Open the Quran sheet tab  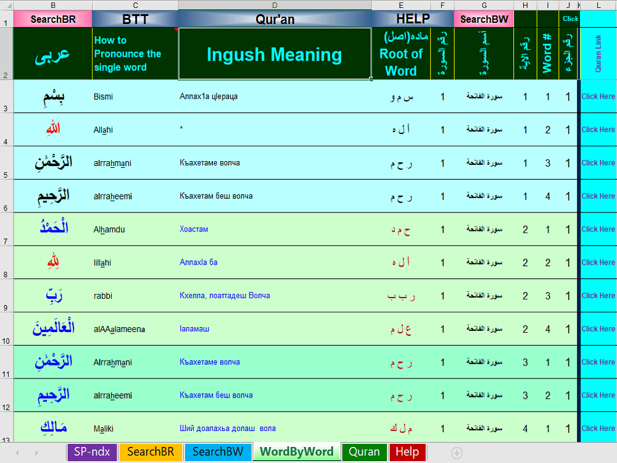[364, 452]
